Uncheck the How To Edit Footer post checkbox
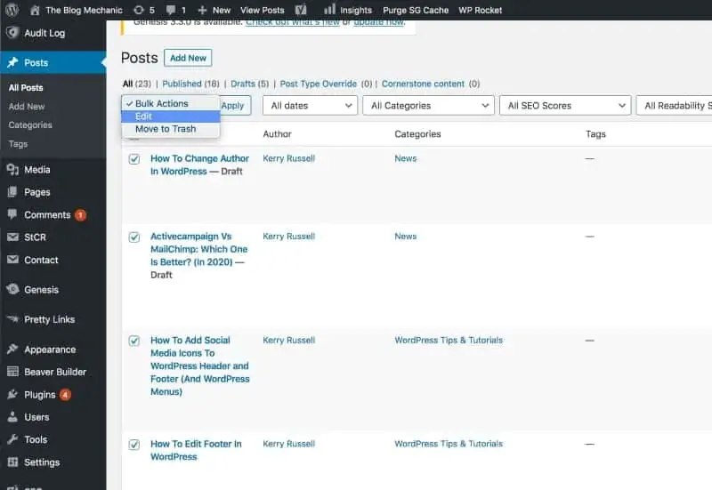 click(x=134, y=445)
